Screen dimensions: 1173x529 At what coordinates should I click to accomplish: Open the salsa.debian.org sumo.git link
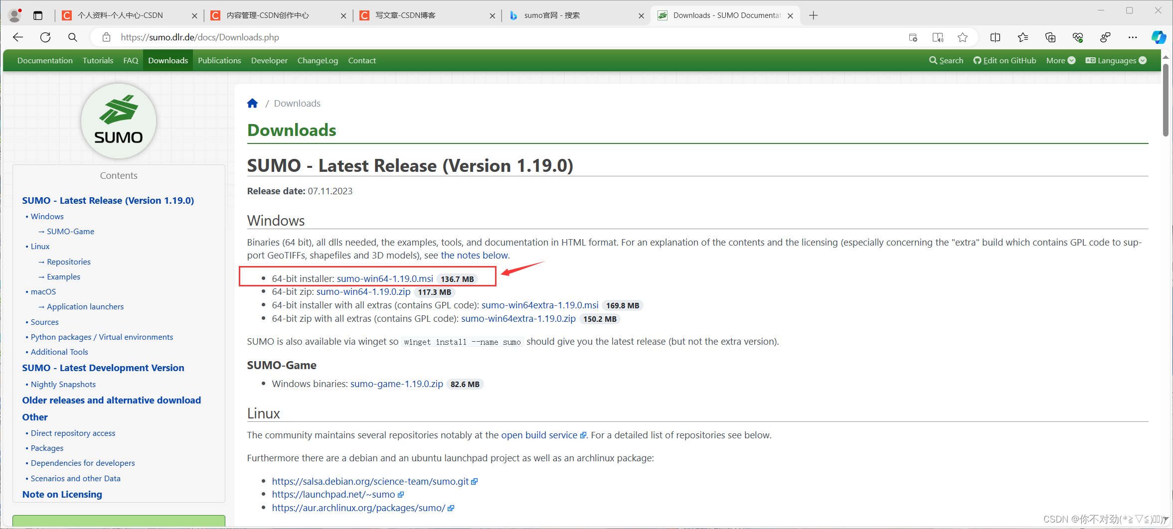(x=374, y=482)
